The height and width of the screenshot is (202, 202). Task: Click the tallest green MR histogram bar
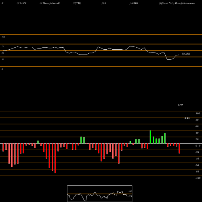pos(150,137)
